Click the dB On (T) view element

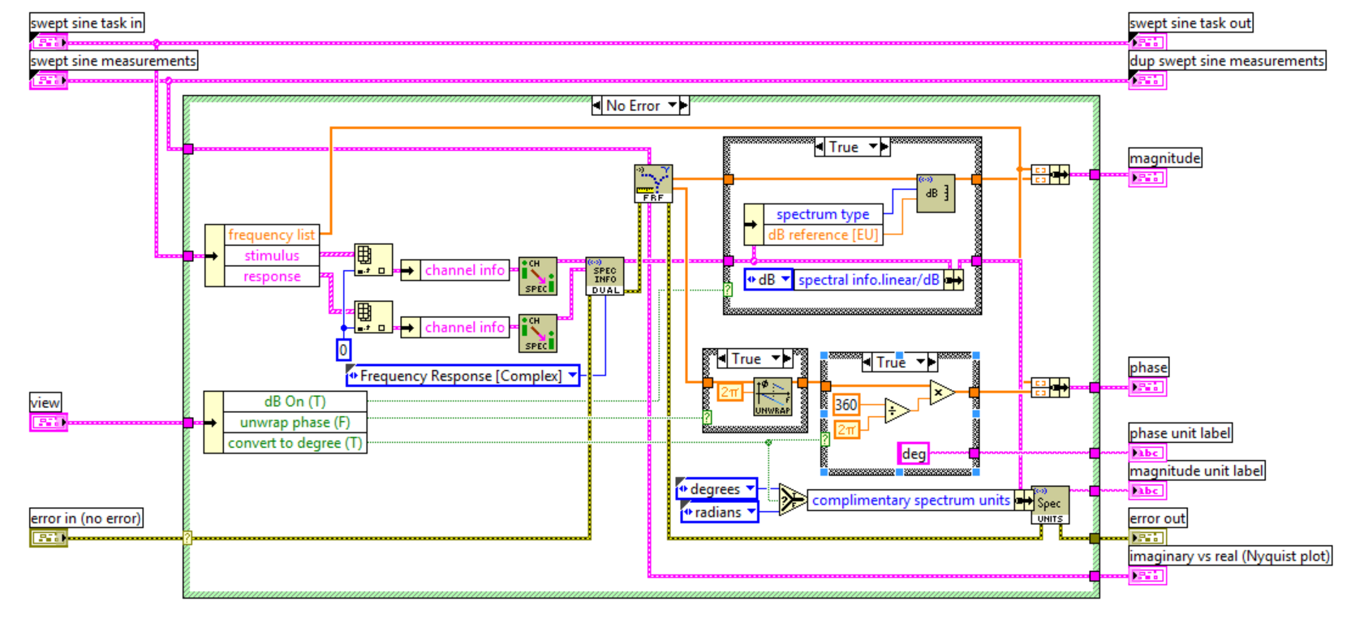[295, 402]
